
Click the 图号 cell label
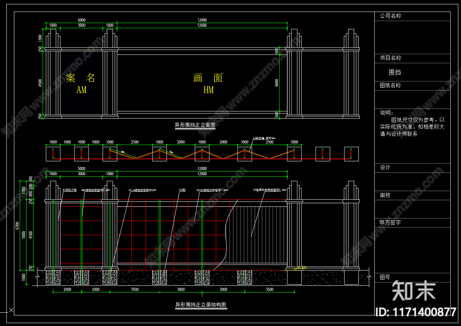point(385,277)
